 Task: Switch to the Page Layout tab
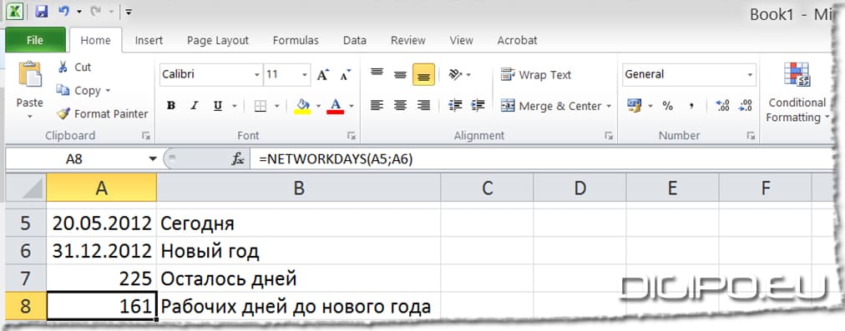pos(218,40)
